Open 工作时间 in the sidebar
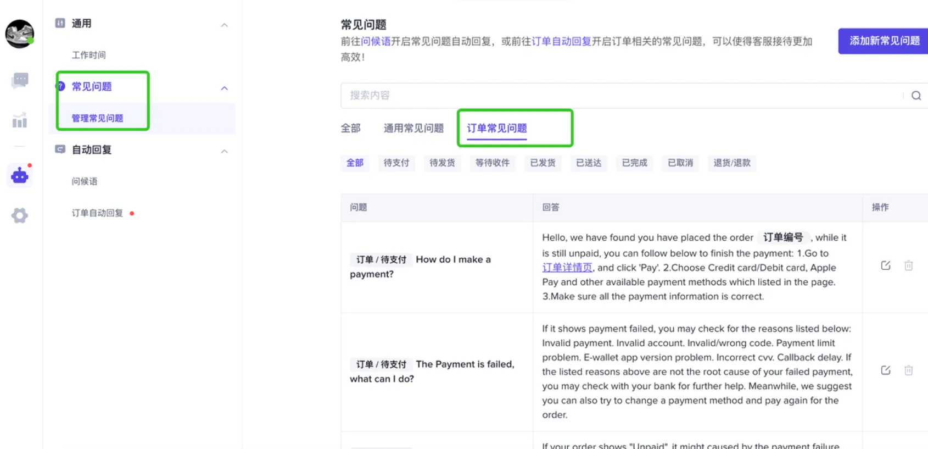Image resolution: width=928 pixels, height=449 pixels. [89, 55]
